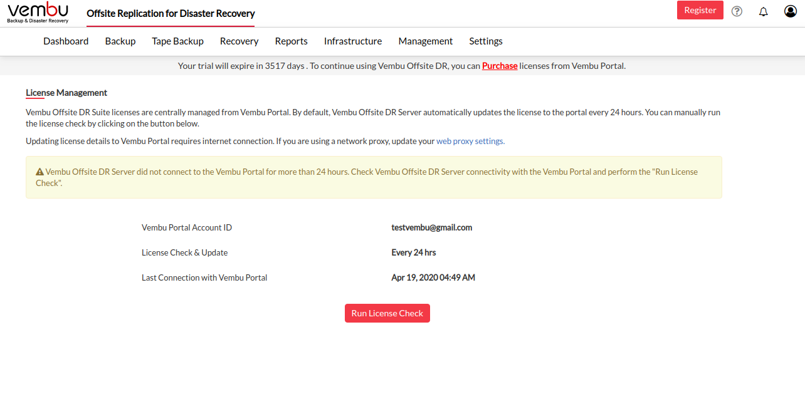
Task: Click the trial expiry 3517 days message
Action: 402,66
